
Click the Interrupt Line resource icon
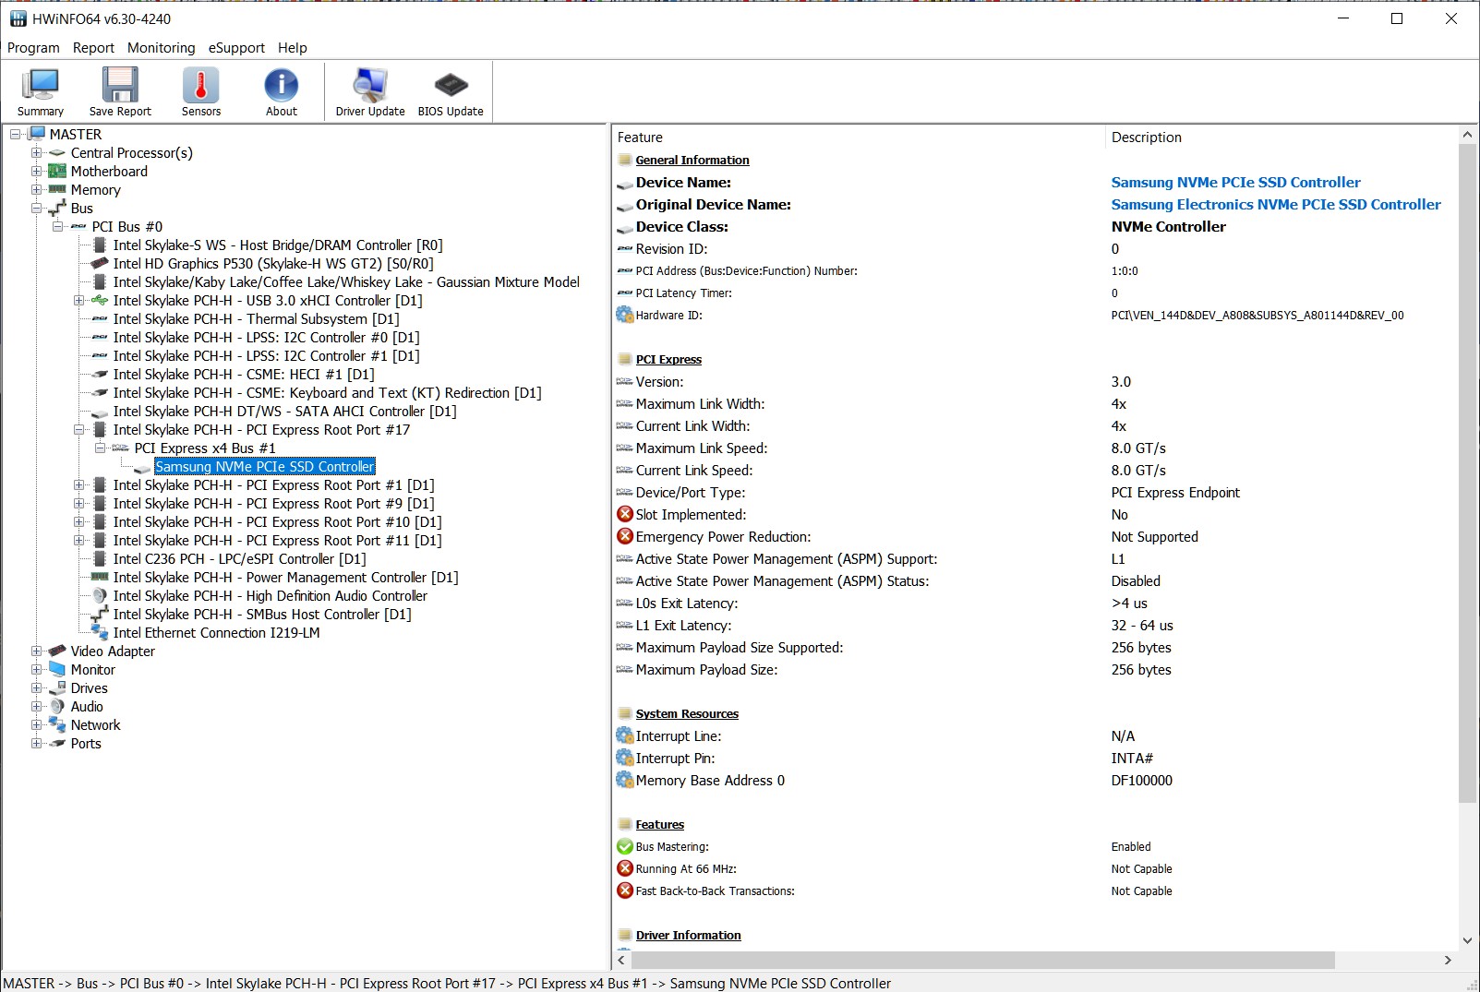tap(625, 736)
